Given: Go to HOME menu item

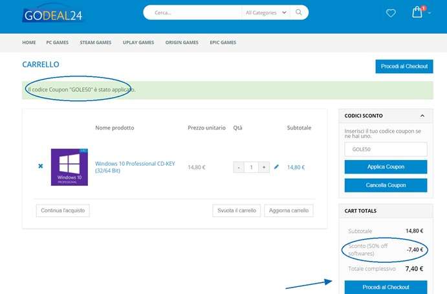Looking at the screenshot, I should [29, 43].
